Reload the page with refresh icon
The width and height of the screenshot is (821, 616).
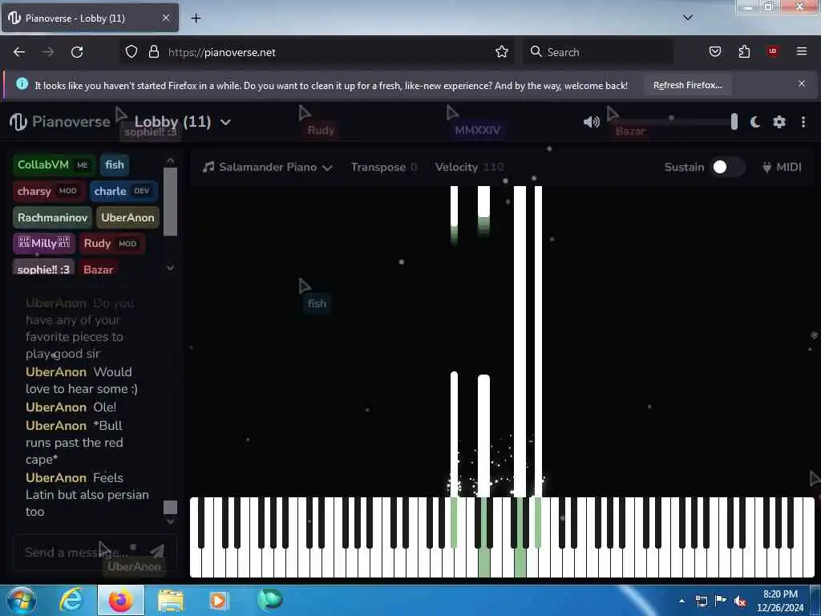point(77,52)
